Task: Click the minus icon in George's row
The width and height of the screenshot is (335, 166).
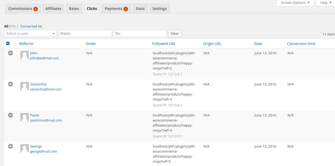Action: click(x=10, y=146)
